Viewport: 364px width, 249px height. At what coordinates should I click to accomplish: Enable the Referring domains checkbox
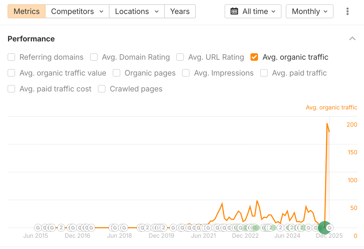coord(11,57)
